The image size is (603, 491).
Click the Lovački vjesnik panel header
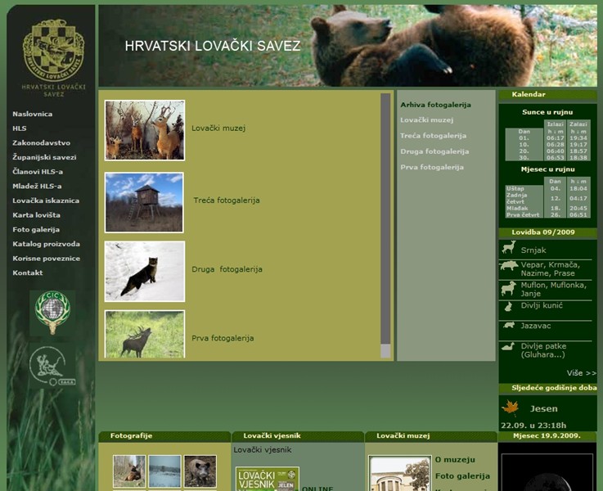(298, 436)
